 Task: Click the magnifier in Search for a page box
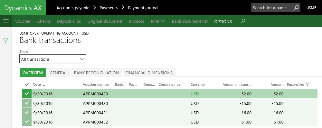pyautogui.click(x=296, y=8)
